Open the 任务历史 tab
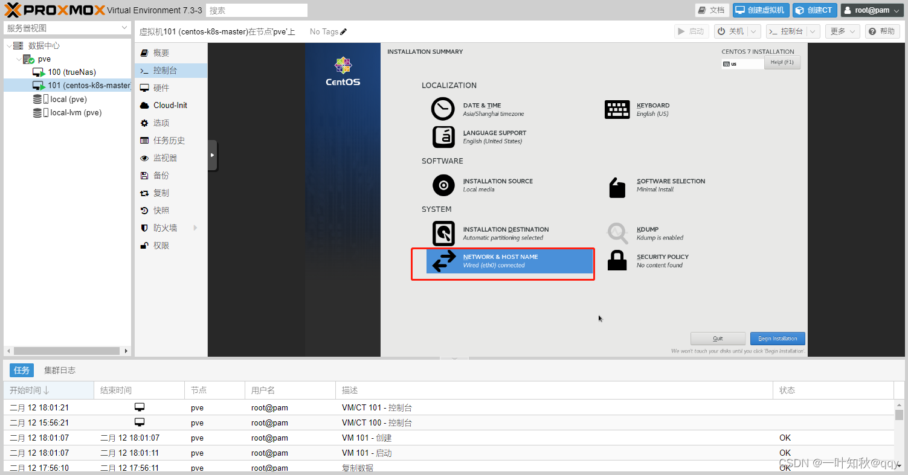The height and width of the screenshot is (475, 908). 171,141
